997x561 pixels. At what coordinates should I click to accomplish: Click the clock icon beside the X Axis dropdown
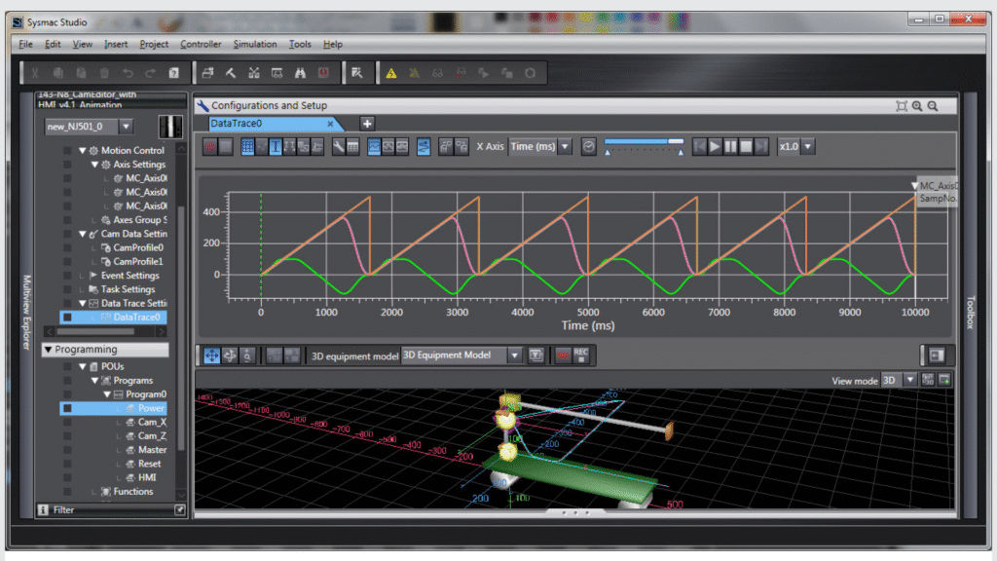click(x=588, y=146)
